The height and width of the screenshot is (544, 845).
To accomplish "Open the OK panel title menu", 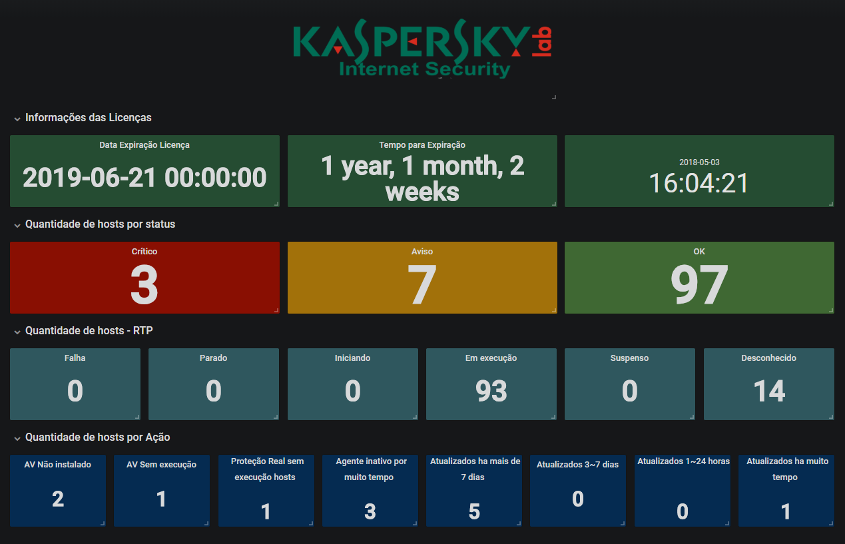I will 699,252.
